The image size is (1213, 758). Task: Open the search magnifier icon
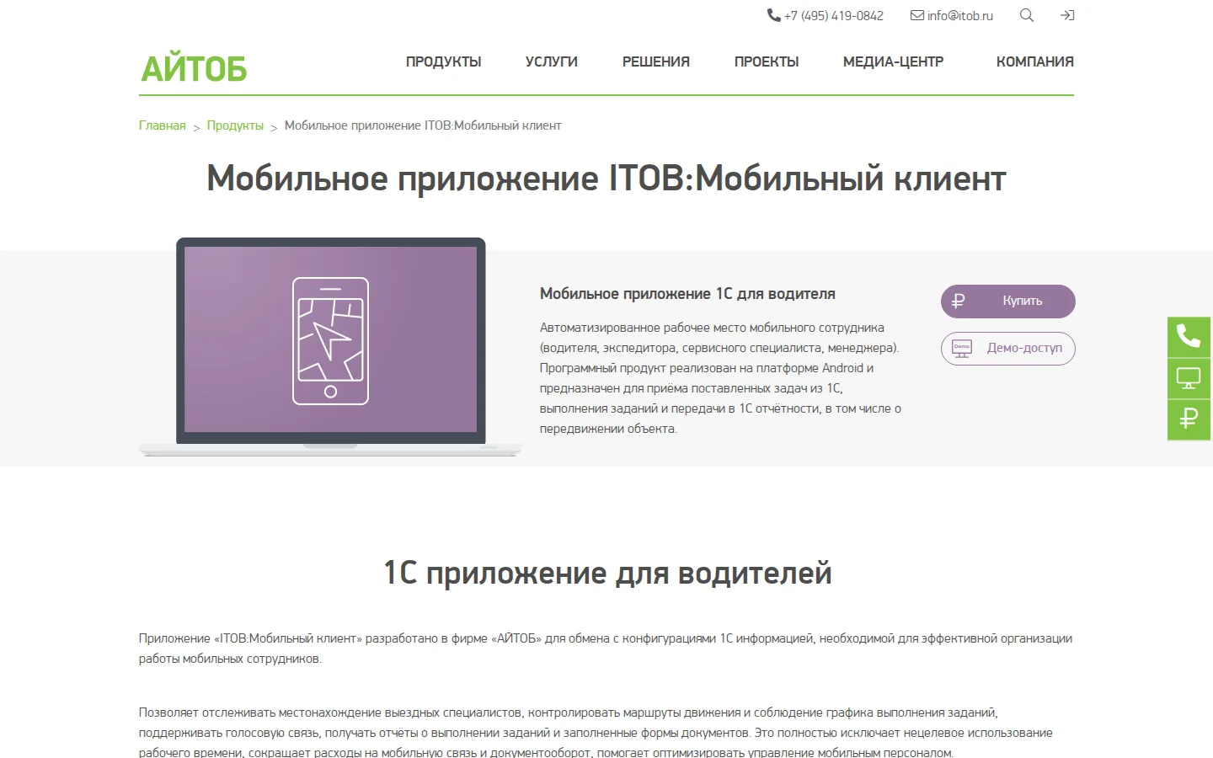point(1026,15)
